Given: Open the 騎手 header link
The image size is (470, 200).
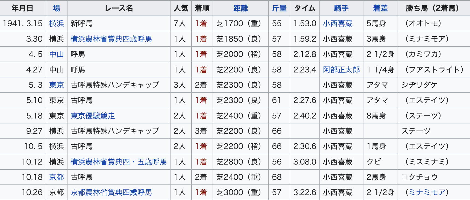Looking at the screenshot, I should (341, 8).
